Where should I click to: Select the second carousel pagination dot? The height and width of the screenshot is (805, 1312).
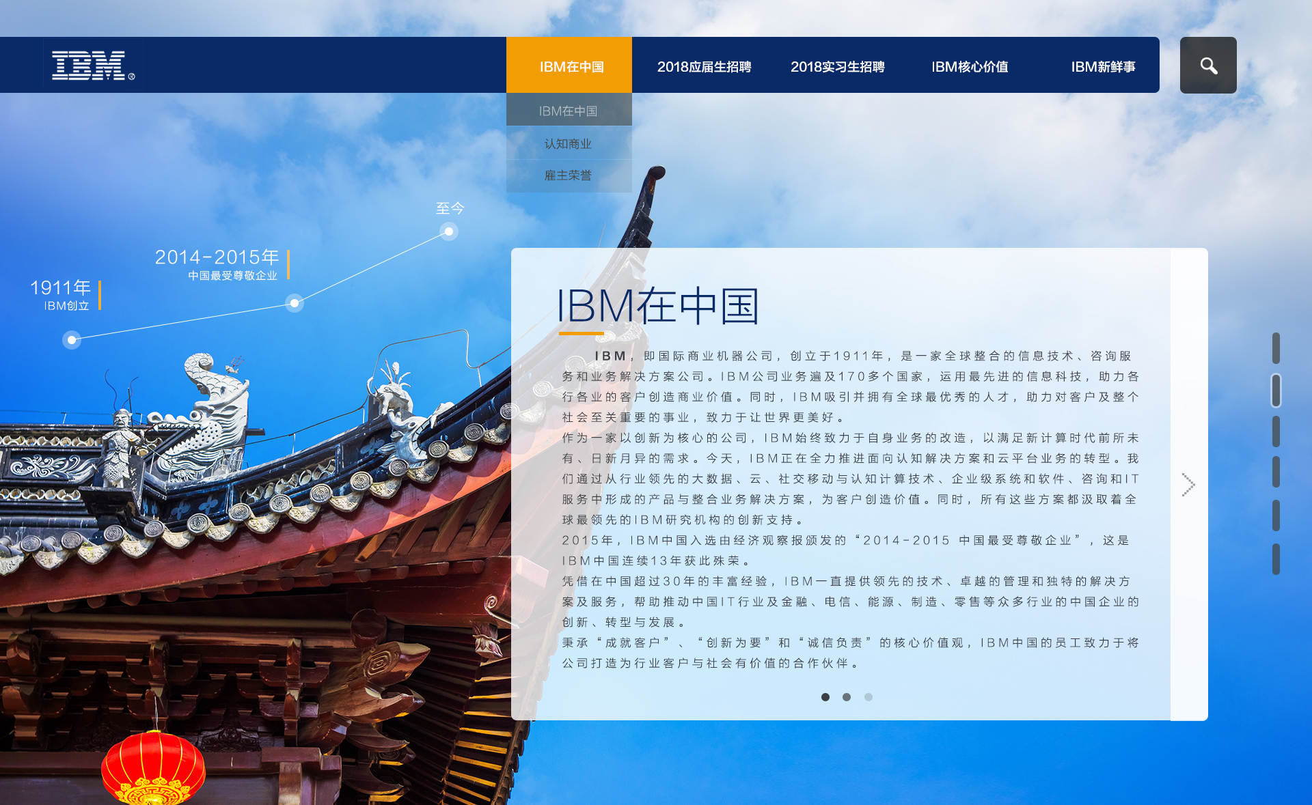pyautogui.click(x=847, y=697)
